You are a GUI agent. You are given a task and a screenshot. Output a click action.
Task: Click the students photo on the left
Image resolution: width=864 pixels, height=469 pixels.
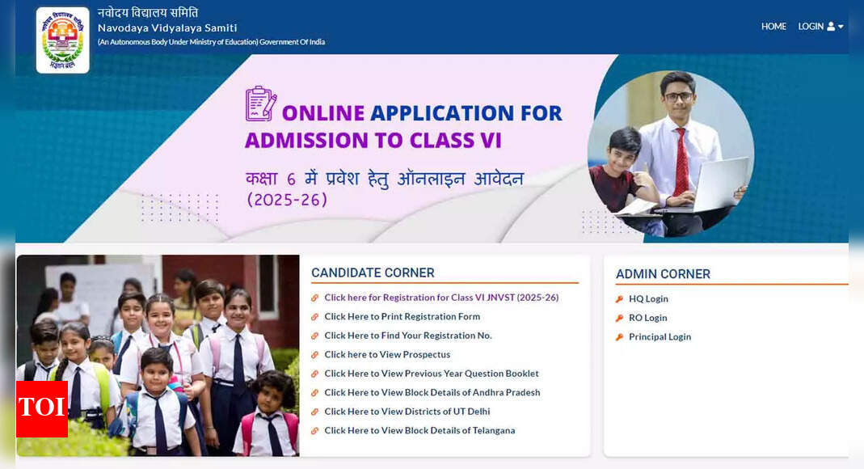coord(158,356)
